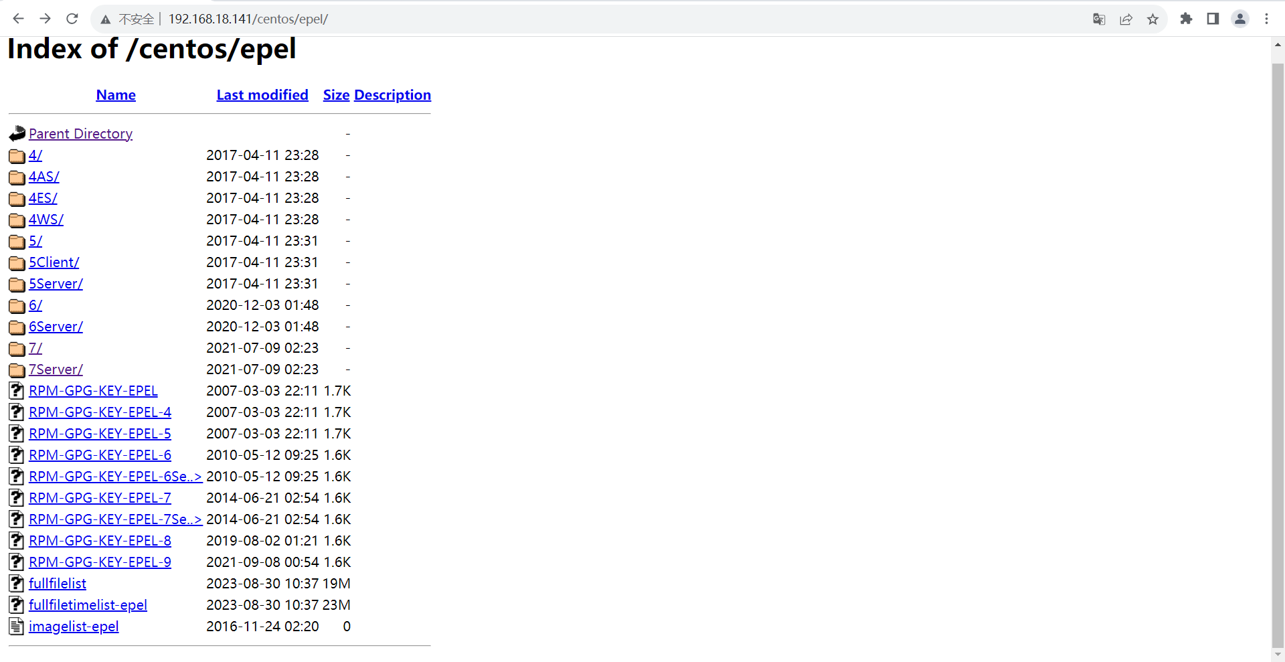This screenshot has height=662, width=1285.
Task: Open the imagelist-epel link
Action: click(x=74, y=627)
